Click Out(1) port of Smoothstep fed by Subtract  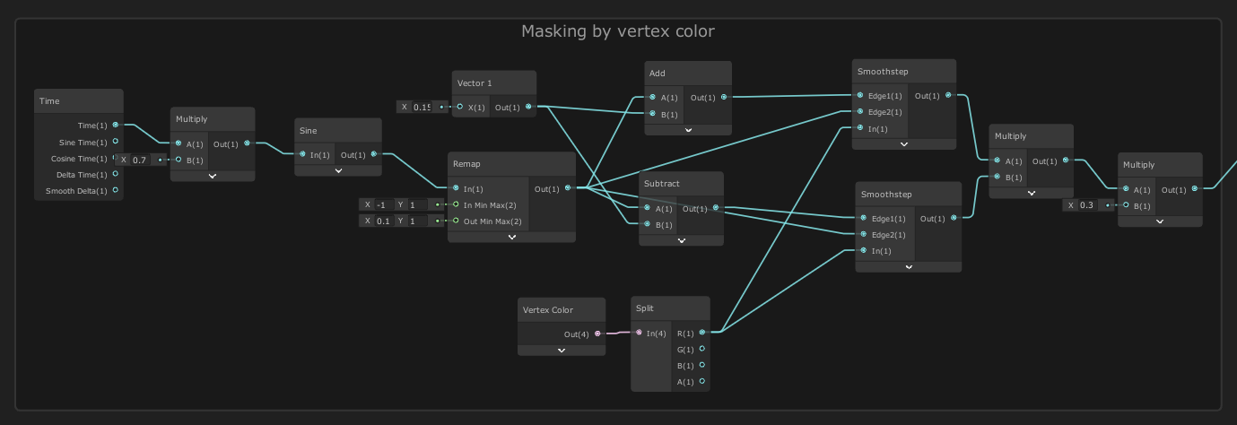coord(954,218)
